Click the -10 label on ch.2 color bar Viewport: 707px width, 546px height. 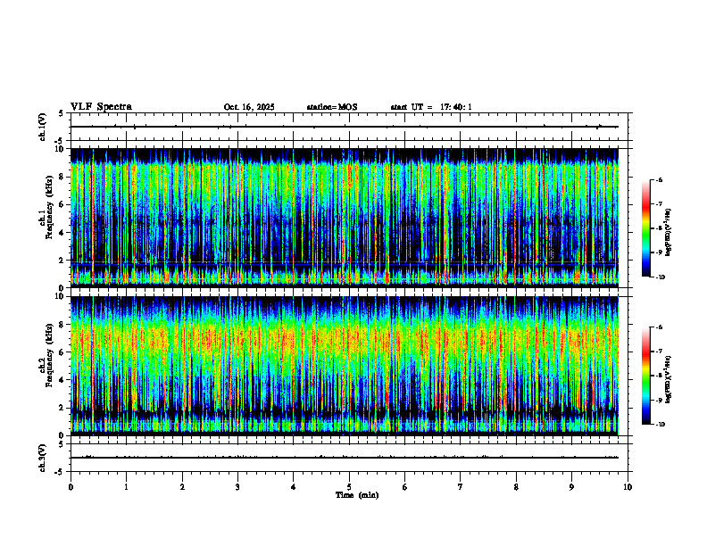(661, 425)
